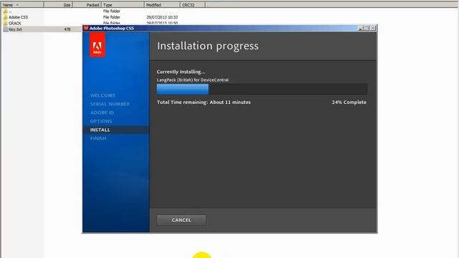Select the FINISH step in sidebar
The height and width of the screenshot is (258, 459).
98,138
